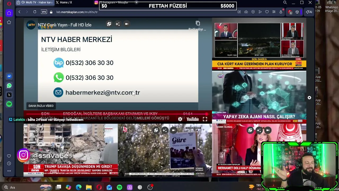
Task: Click sparkle icon on Haber Global stream
Action: [x=259, y=130]
